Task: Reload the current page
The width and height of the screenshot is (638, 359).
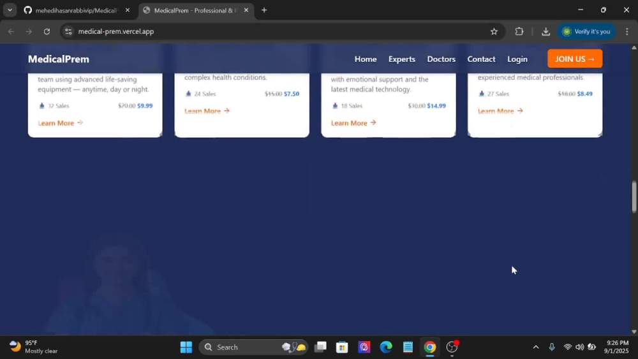Action: tap(47, 31)
